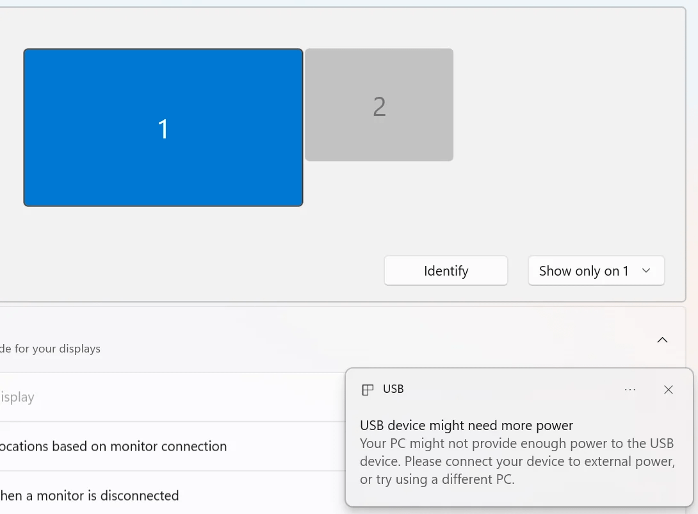Screen dimensions: 698x514
Task: Click the Identify button
Action: pos(446,271)
